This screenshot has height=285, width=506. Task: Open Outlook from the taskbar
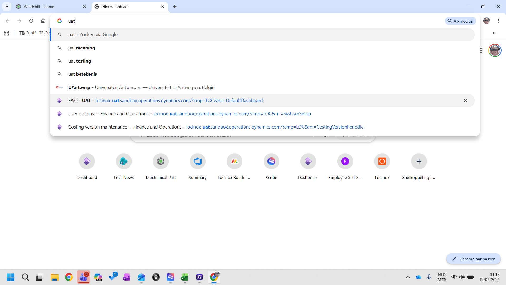point(142,277)
